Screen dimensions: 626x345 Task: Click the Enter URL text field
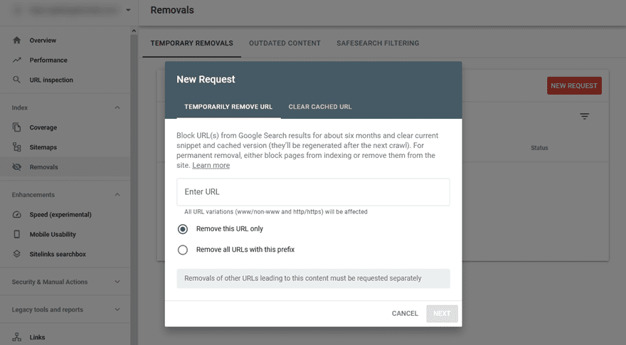(313, 192)
